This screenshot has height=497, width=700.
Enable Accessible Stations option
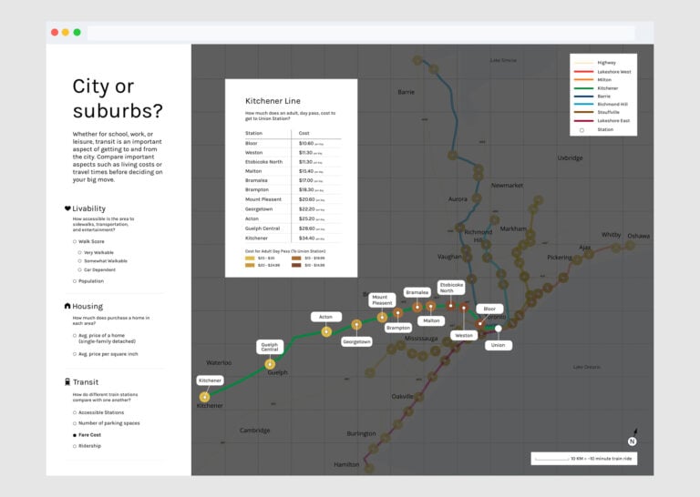tap(75, 412)
